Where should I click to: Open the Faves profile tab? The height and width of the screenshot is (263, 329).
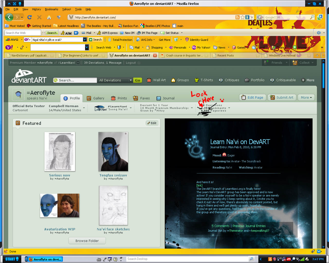(142, 98)
